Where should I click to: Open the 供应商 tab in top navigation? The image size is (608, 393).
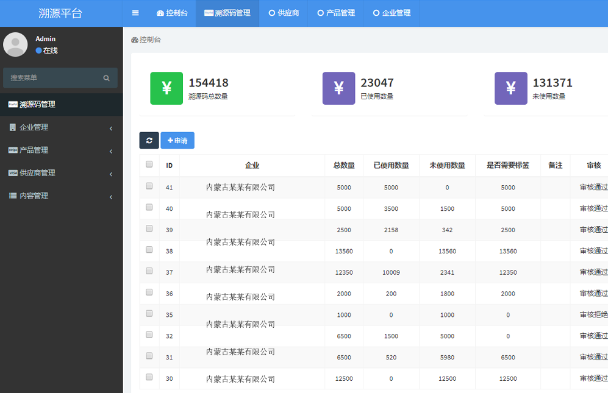click(x=284, y=13)
